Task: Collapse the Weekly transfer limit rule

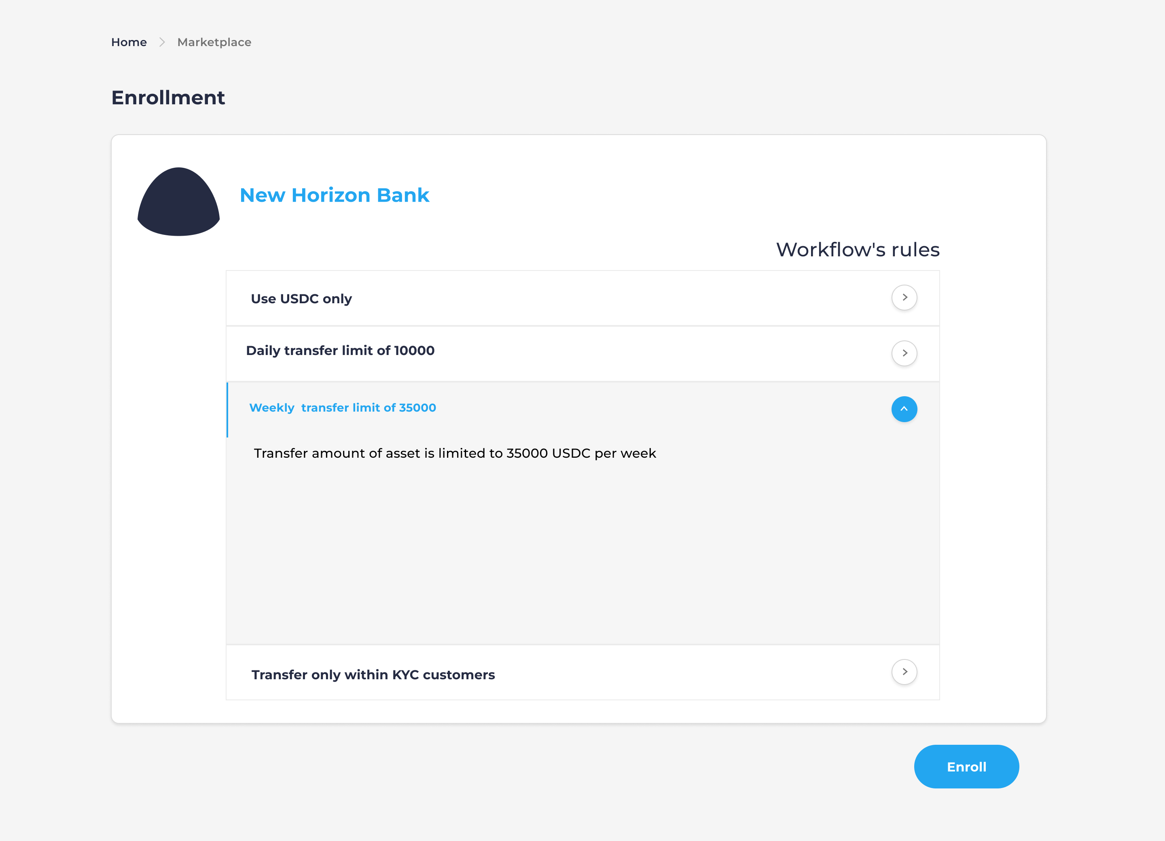Action: (904, 409)
